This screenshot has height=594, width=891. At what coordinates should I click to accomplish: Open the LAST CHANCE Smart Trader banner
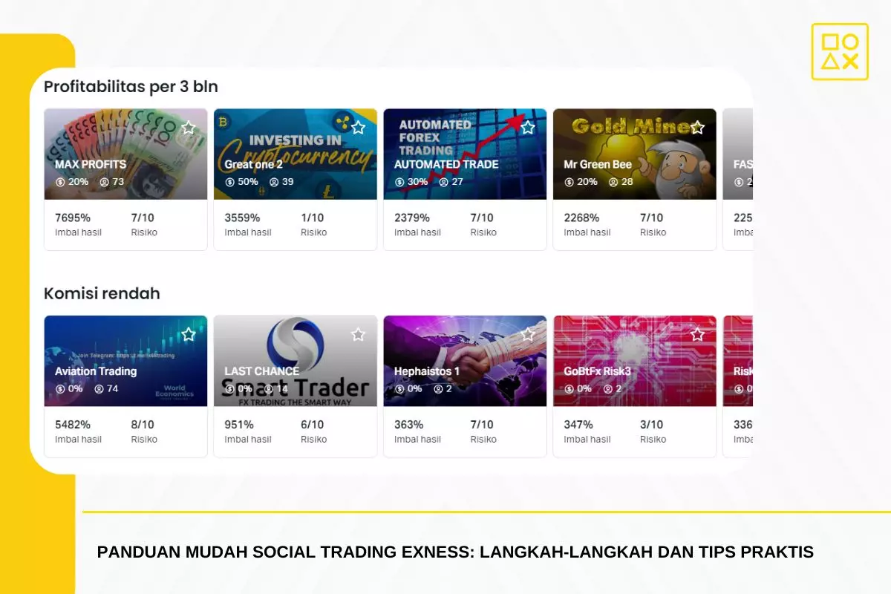tap(296, 361)
